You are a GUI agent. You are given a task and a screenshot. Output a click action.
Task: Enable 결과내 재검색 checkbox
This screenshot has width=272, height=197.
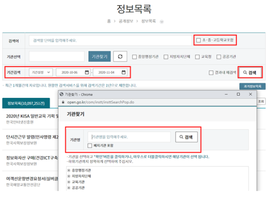coord(211,72)
